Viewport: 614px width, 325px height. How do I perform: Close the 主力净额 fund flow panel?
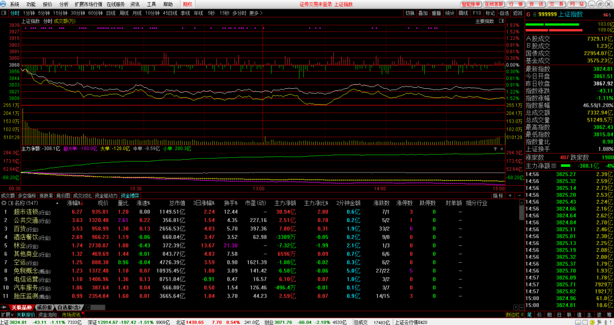pyautogui.click(x=501, y=149)
